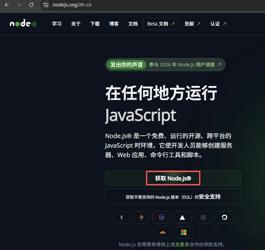
Task: Click the purple circular partner logo
Action: click(161, 217)
